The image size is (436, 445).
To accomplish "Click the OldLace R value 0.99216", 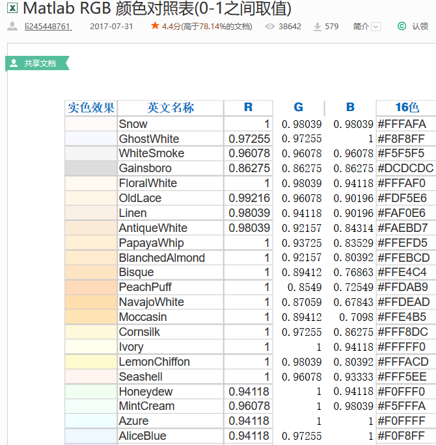I will tap(249, 198).
